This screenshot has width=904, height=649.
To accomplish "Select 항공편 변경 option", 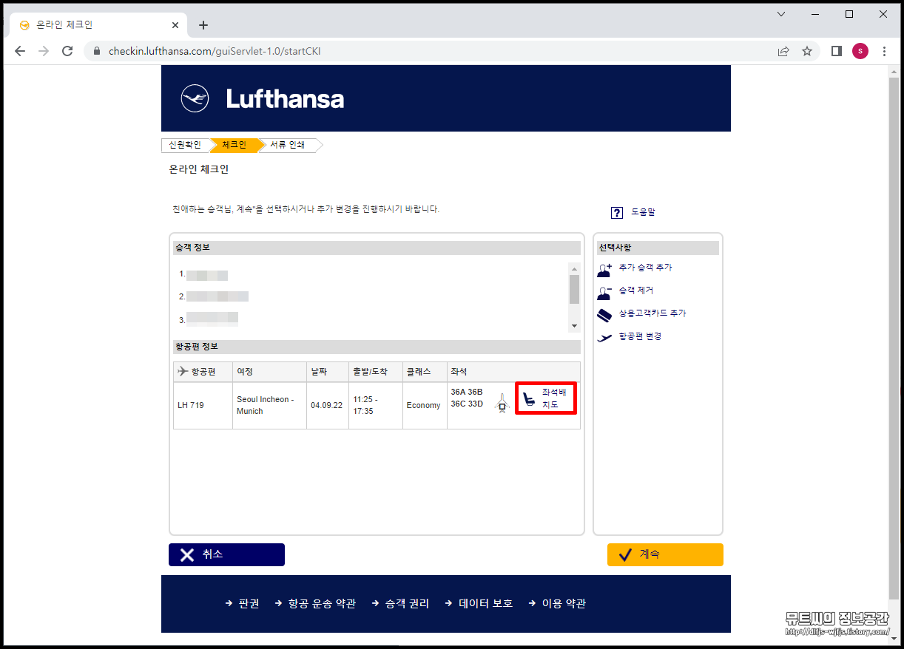I will (640, 336).
